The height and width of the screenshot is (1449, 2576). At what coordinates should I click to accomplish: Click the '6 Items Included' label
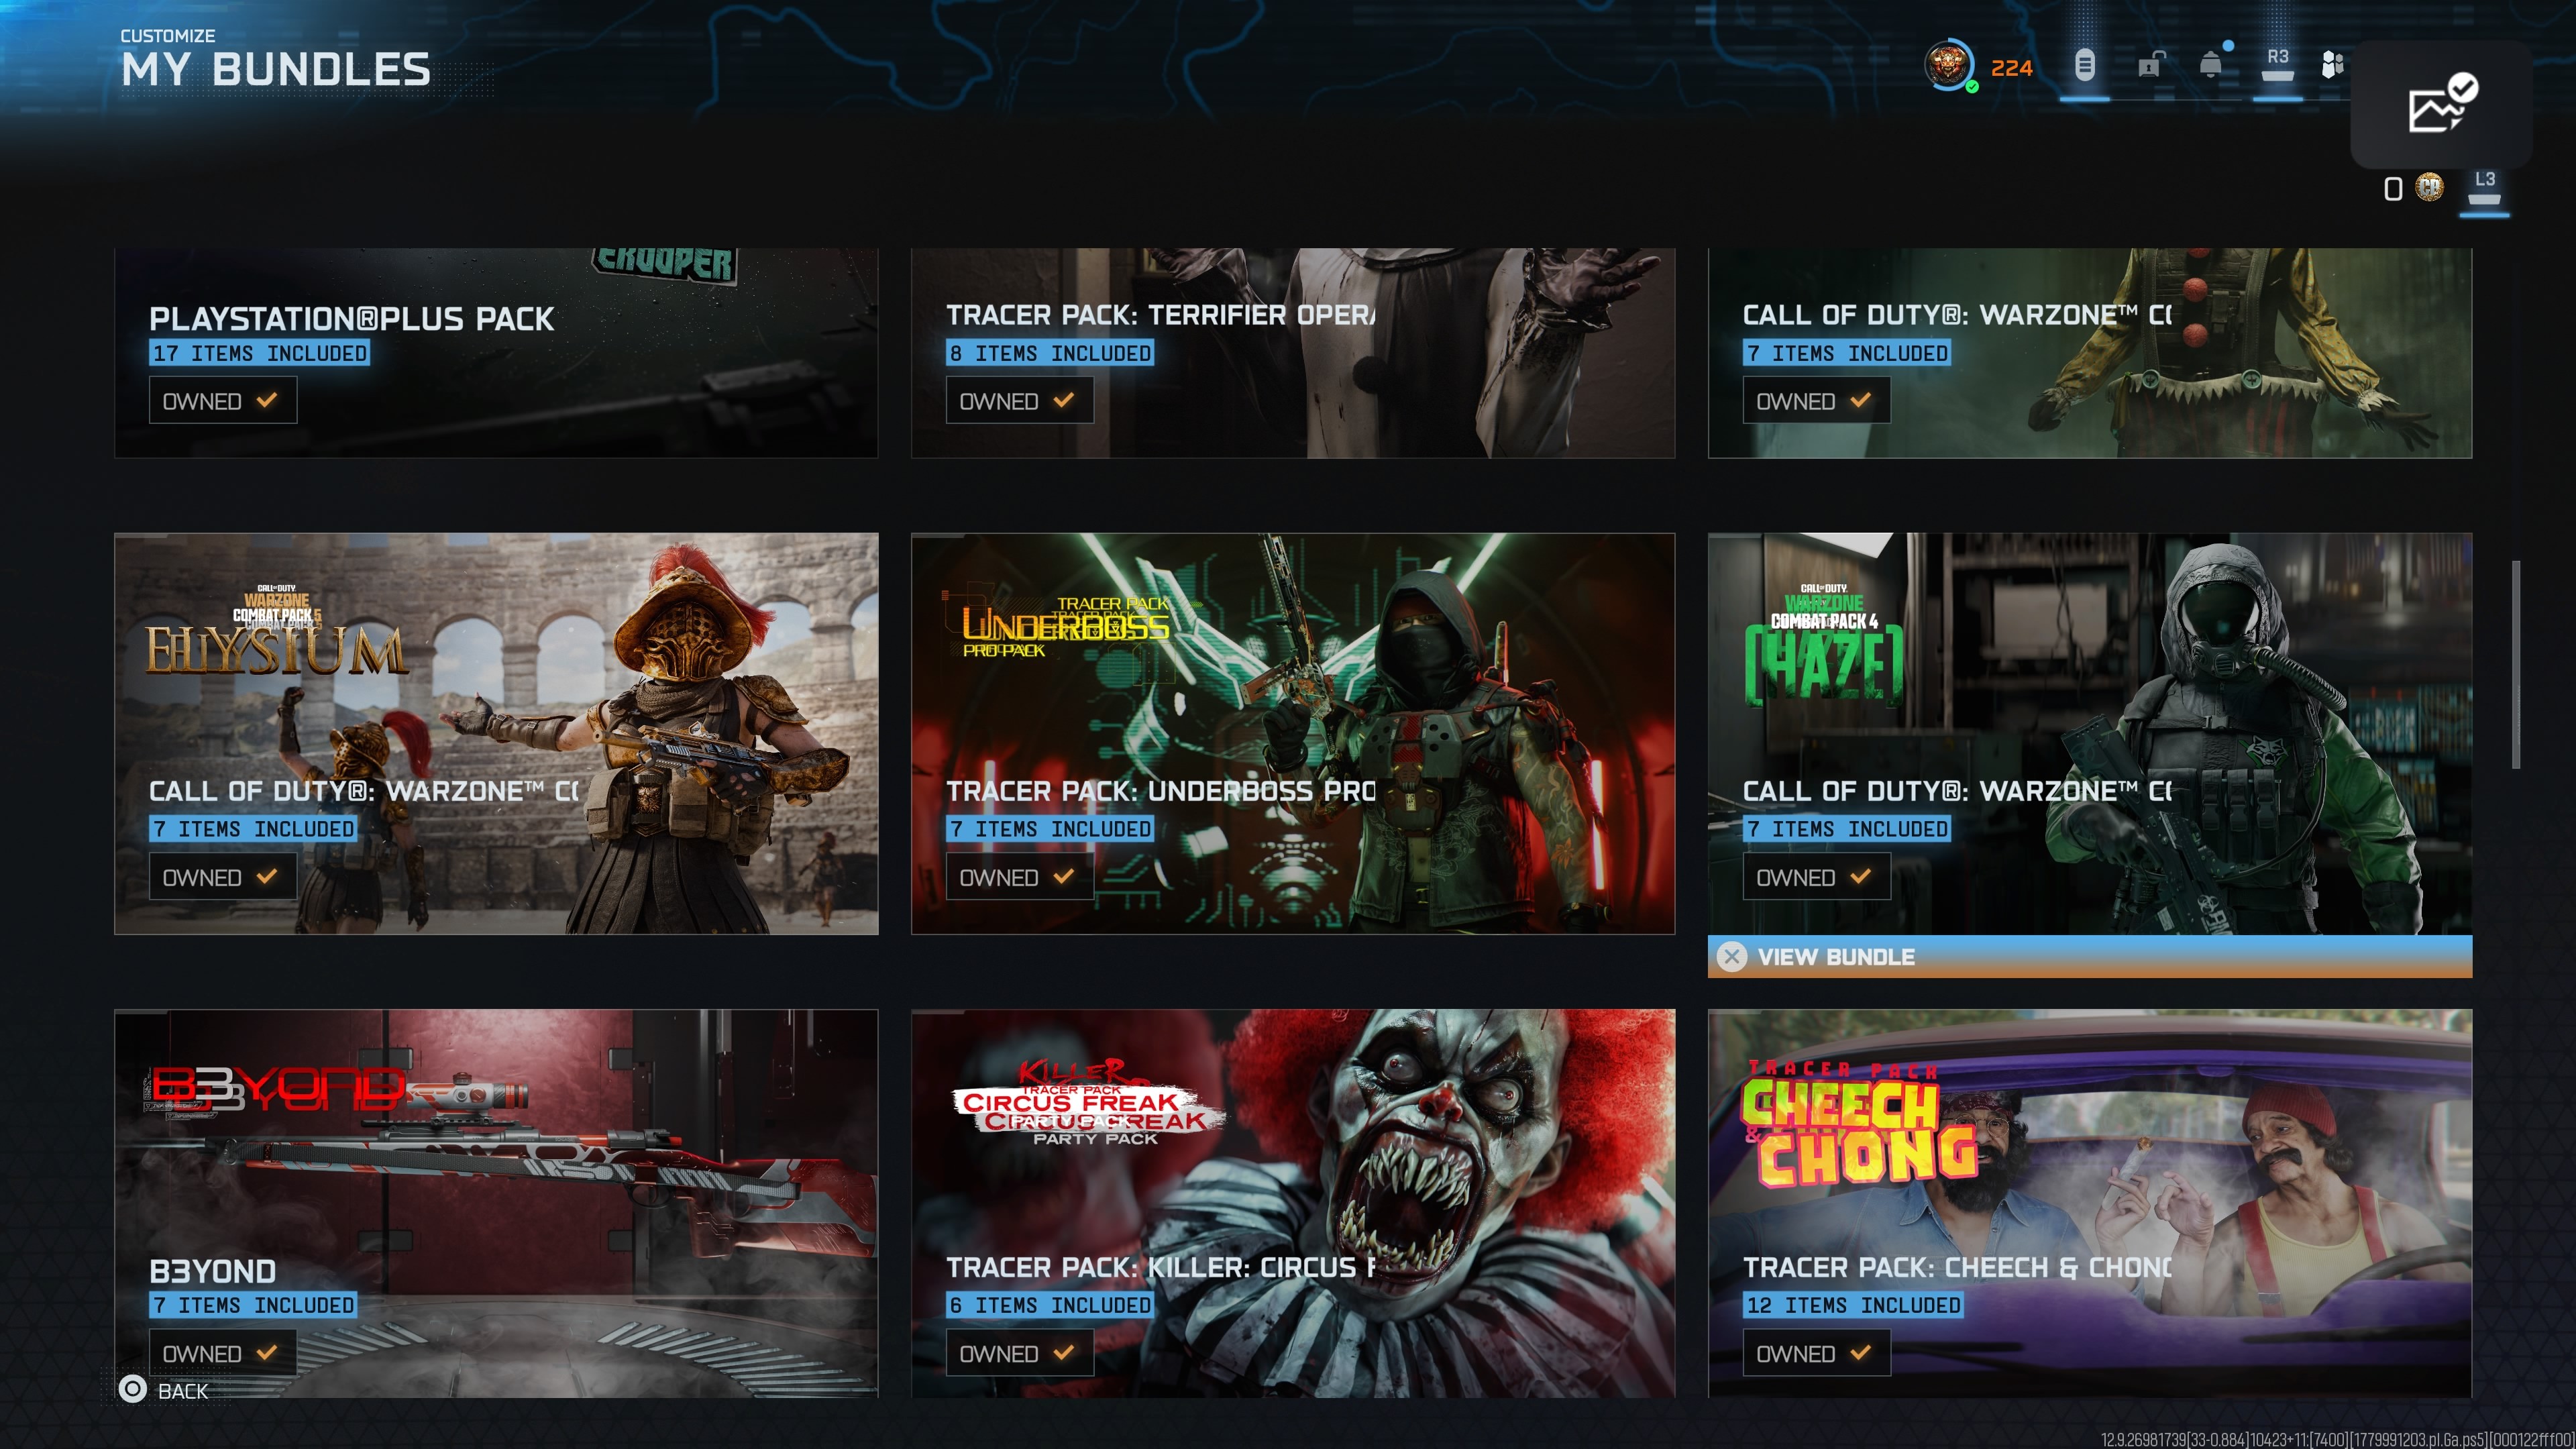click(1050, 1305)
